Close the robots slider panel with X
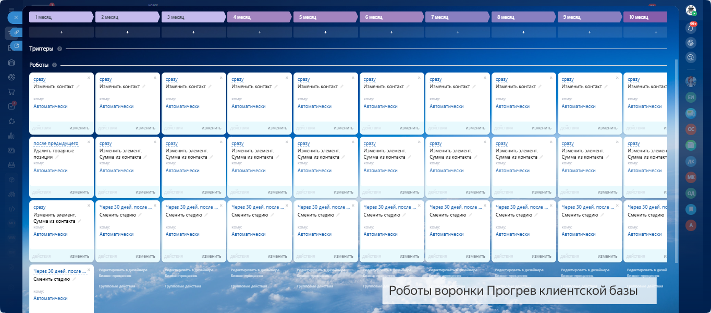Viewport: 711px width, 313px height. (x=16, y=17)
